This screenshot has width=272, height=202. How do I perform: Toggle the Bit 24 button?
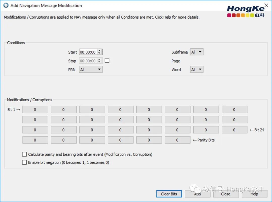[x=234, y=130]
